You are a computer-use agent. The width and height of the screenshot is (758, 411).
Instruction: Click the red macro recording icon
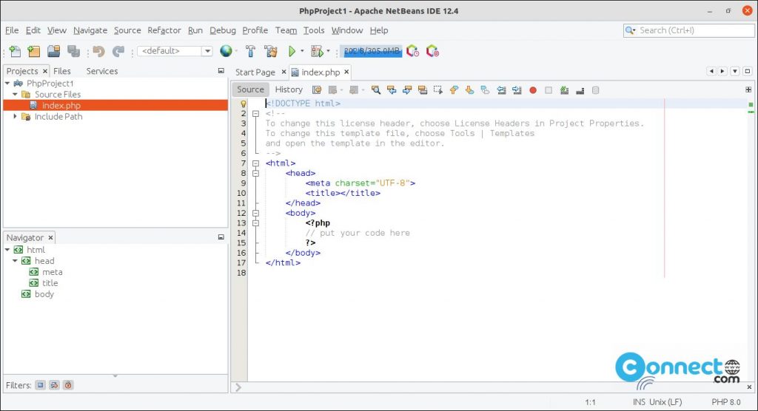(x=532, y=90)
